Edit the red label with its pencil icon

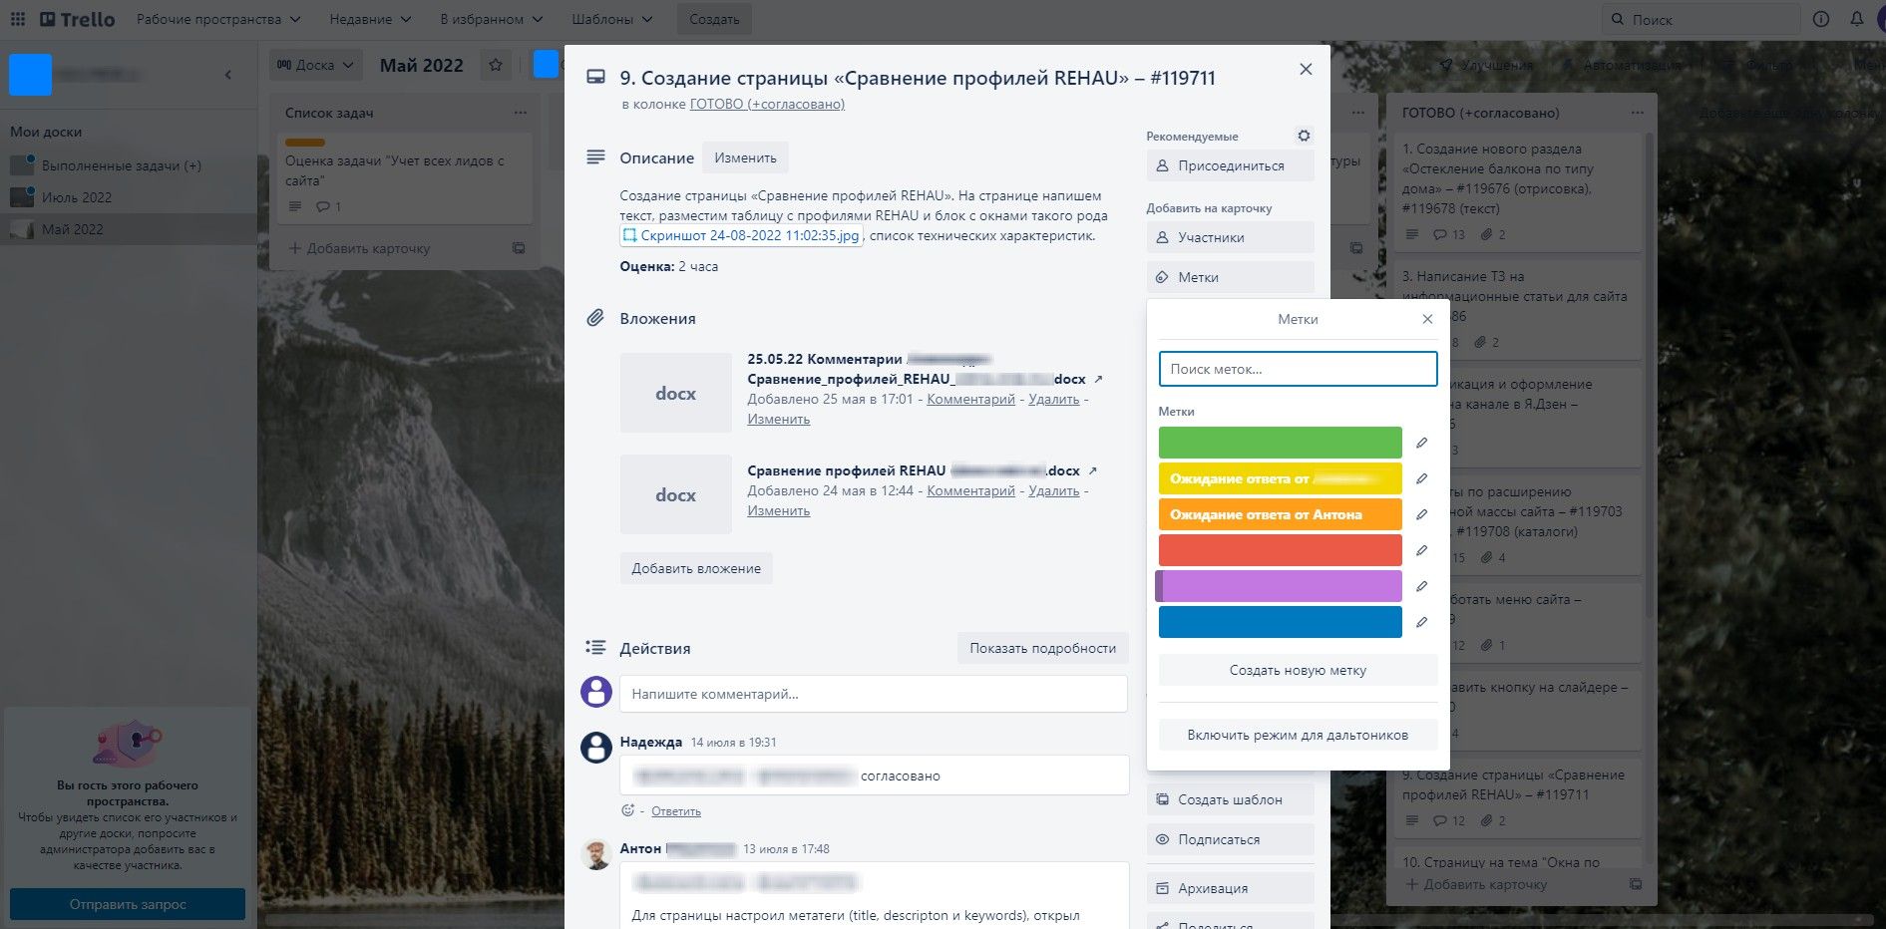pos(1421,550)
